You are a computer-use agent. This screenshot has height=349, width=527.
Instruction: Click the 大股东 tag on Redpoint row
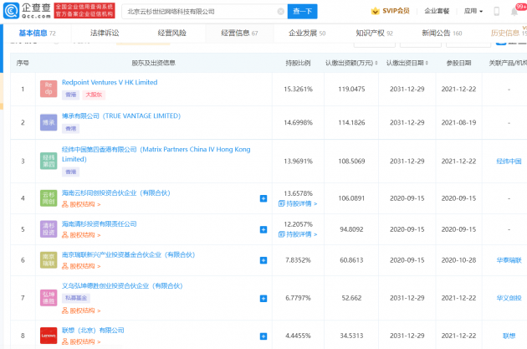pyautogui.click(x=94, y=95)
